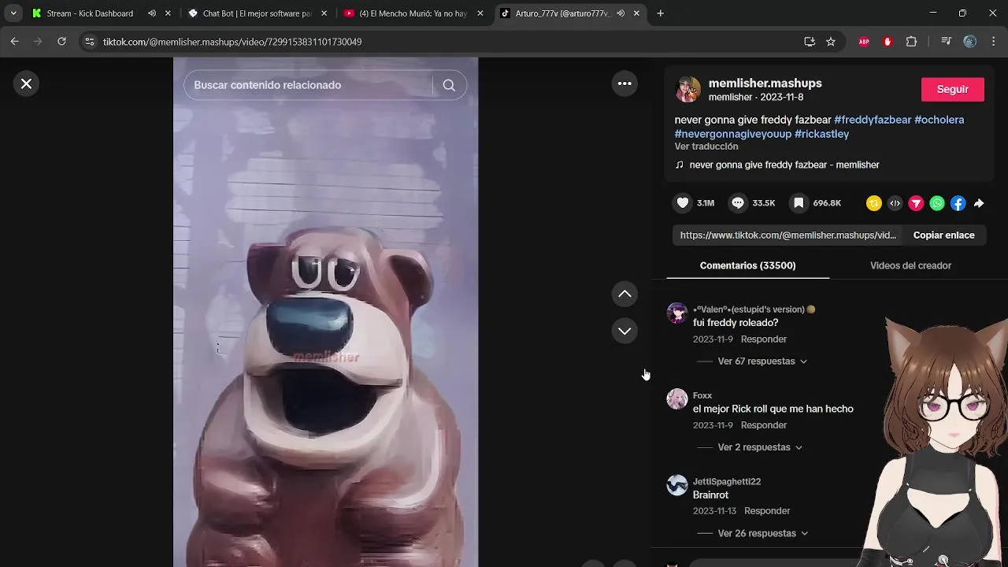Open the memlisher.mashups username link
Screen dimensions: 1008x567
(765, 83)
